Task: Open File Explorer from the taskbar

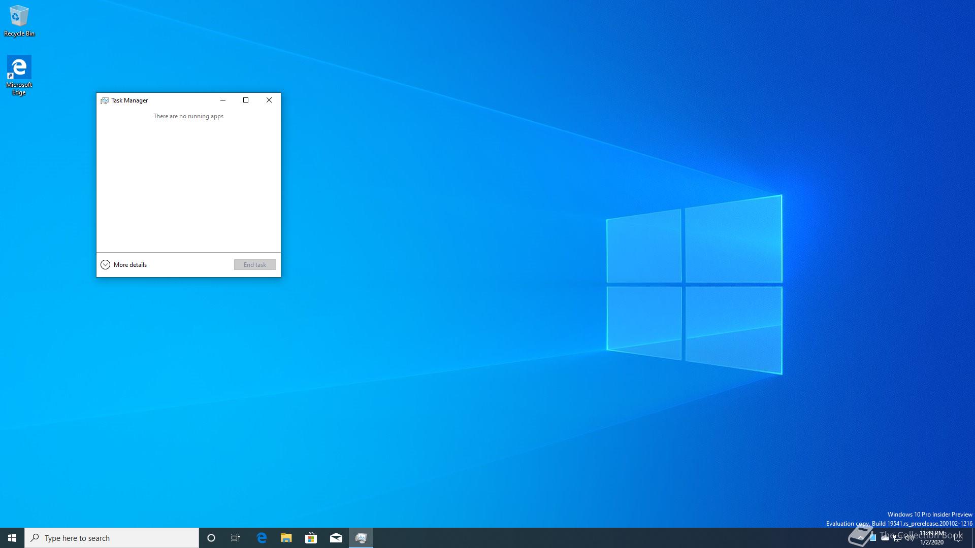Action: point(286,538)
